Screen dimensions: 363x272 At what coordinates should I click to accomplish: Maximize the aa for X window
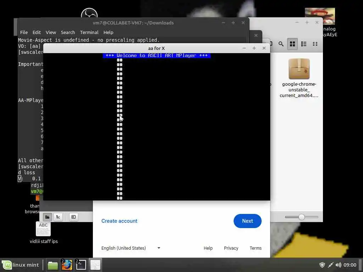click(254, 48)
